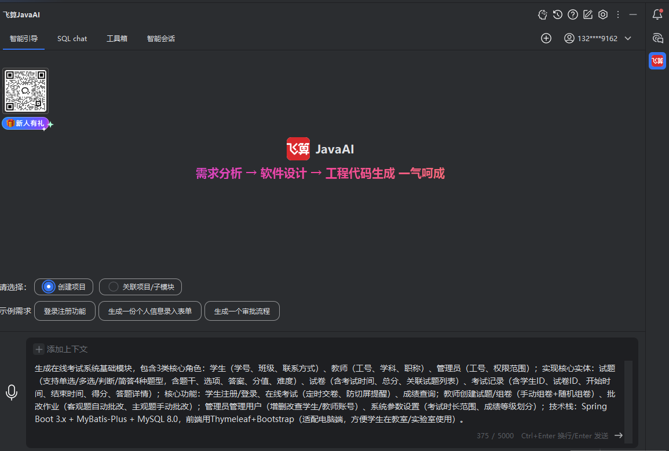The height and width of the screenshot is (451, 669).
Task: Click the circled plus new session icon
Action: pyautogui.click(x=546, y=38)
